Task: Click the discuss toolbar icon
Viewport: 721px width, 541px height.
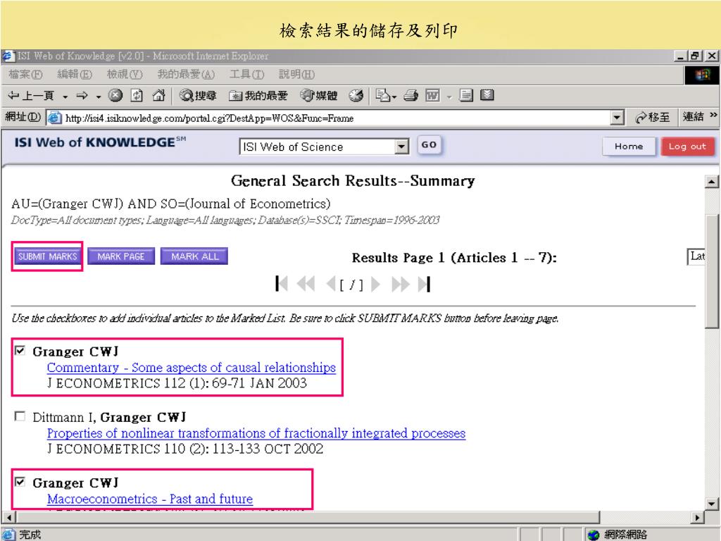Action: click(466, 95)
